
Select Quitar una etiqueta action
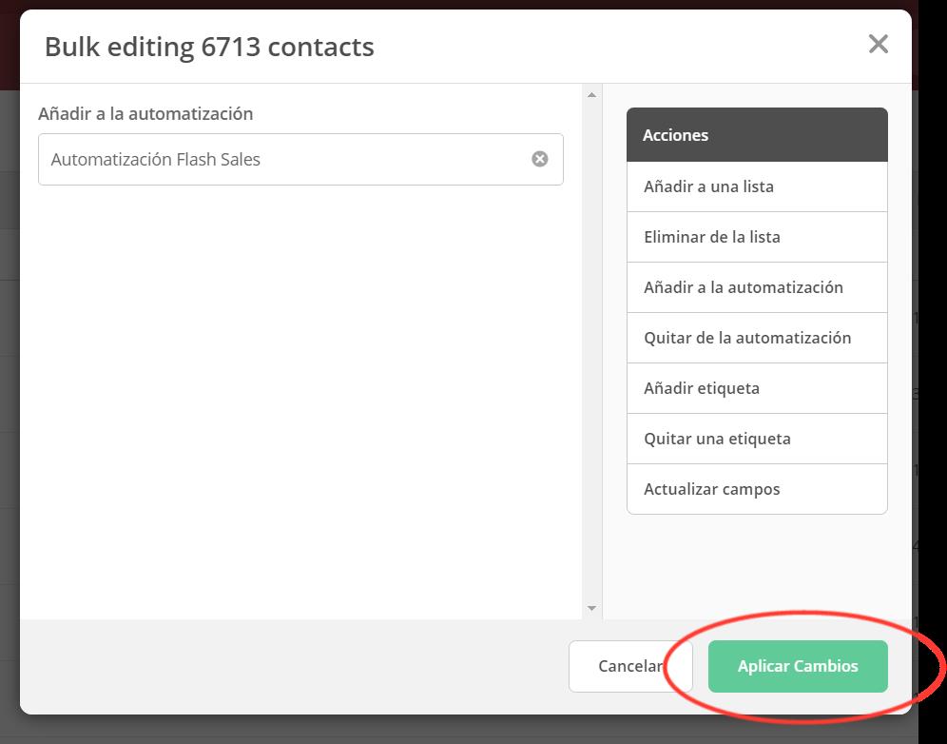757,439
